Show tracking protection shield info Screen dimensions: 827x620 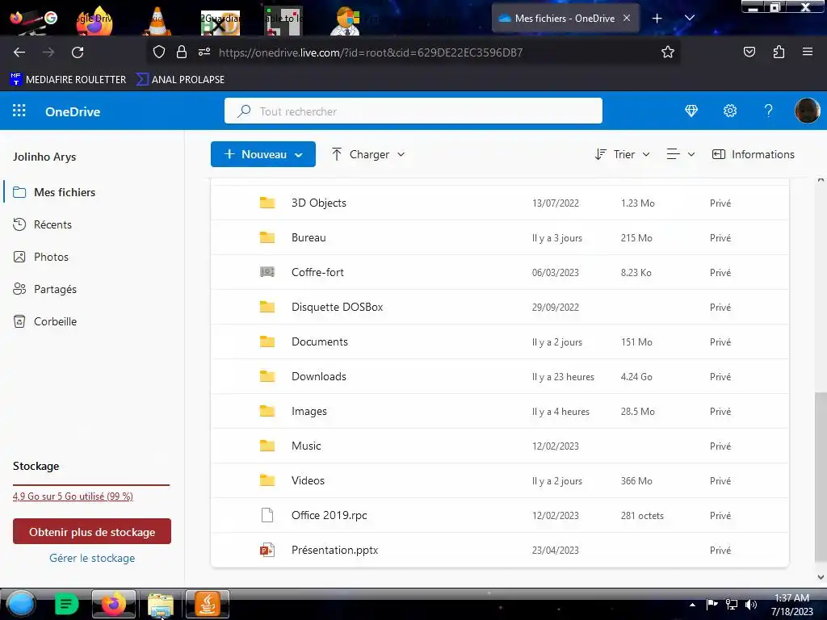[x=159, y=52]
